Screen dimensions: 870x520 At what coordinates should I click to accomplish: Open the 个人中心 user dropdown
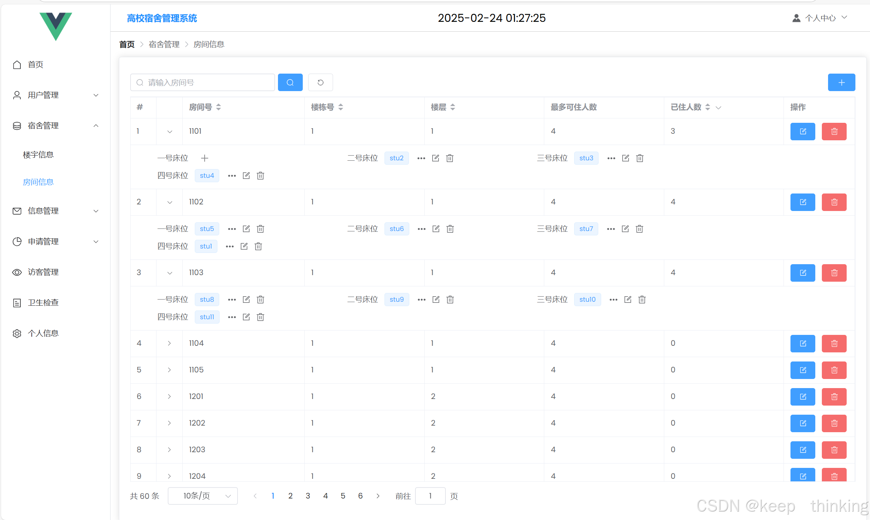coord(820,18)
